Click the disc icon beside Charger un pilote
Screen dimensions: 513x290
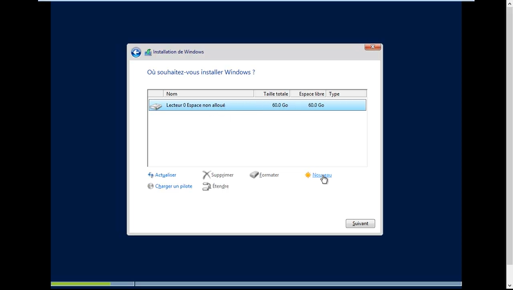(x=151, y=186)
